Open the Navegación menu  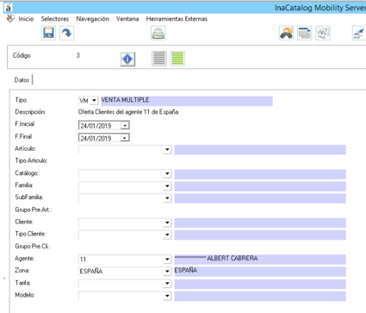tap(92, 19)
